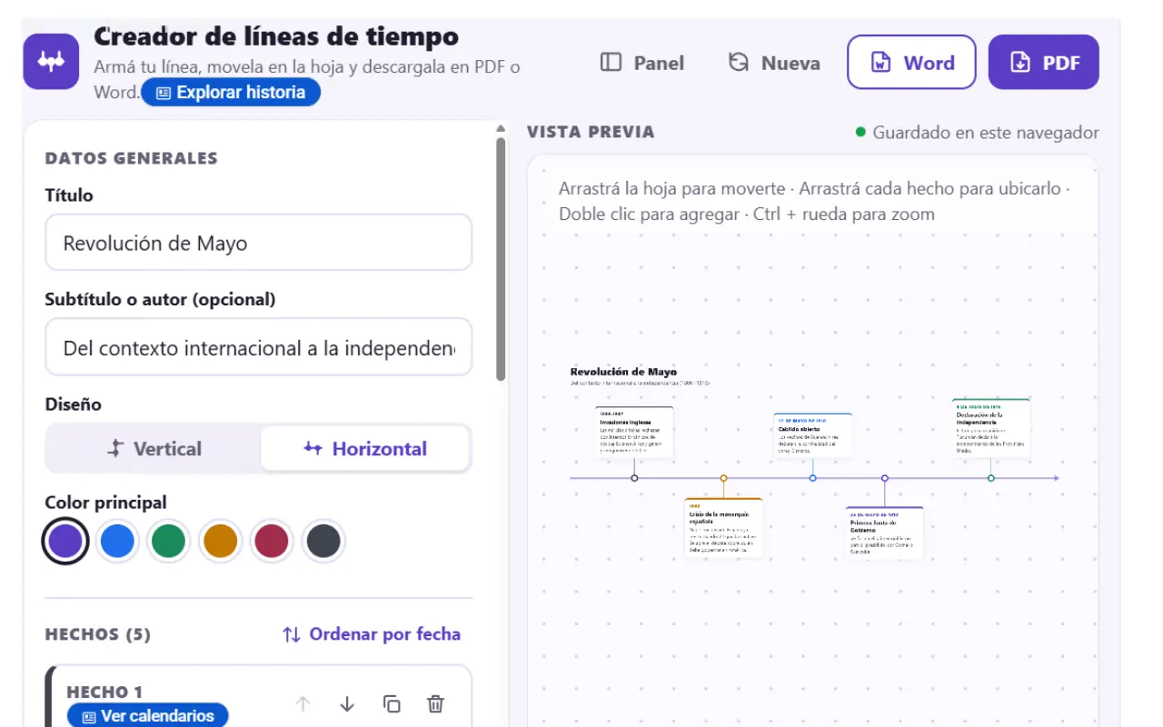Start a Nueva timeline

pos(774,63)
